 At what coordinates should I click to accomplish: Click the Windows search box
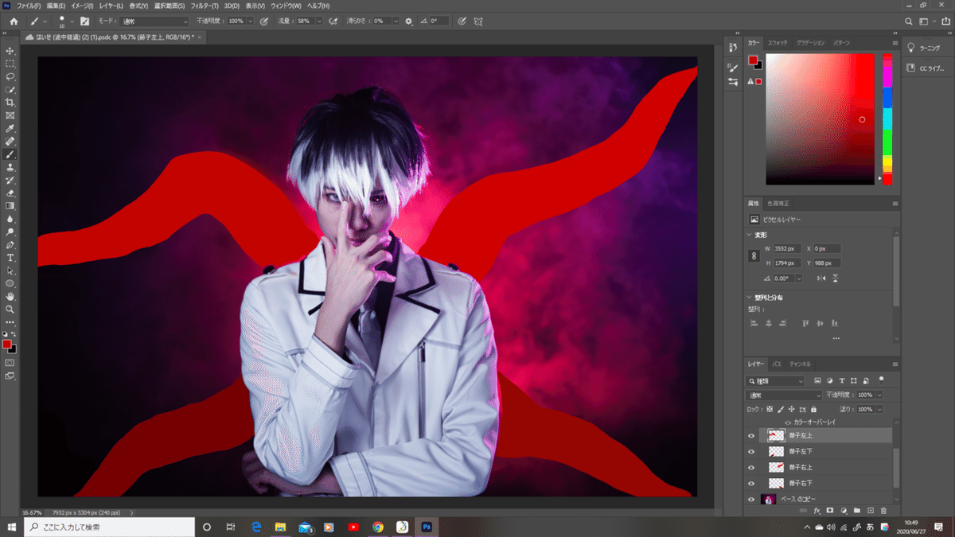(x=109, y=527)
